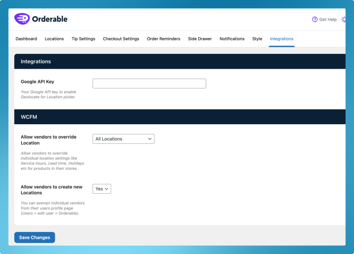This screenshot has width=354, height=254.
Task: Click the Save Changes button
Action: 35,237
